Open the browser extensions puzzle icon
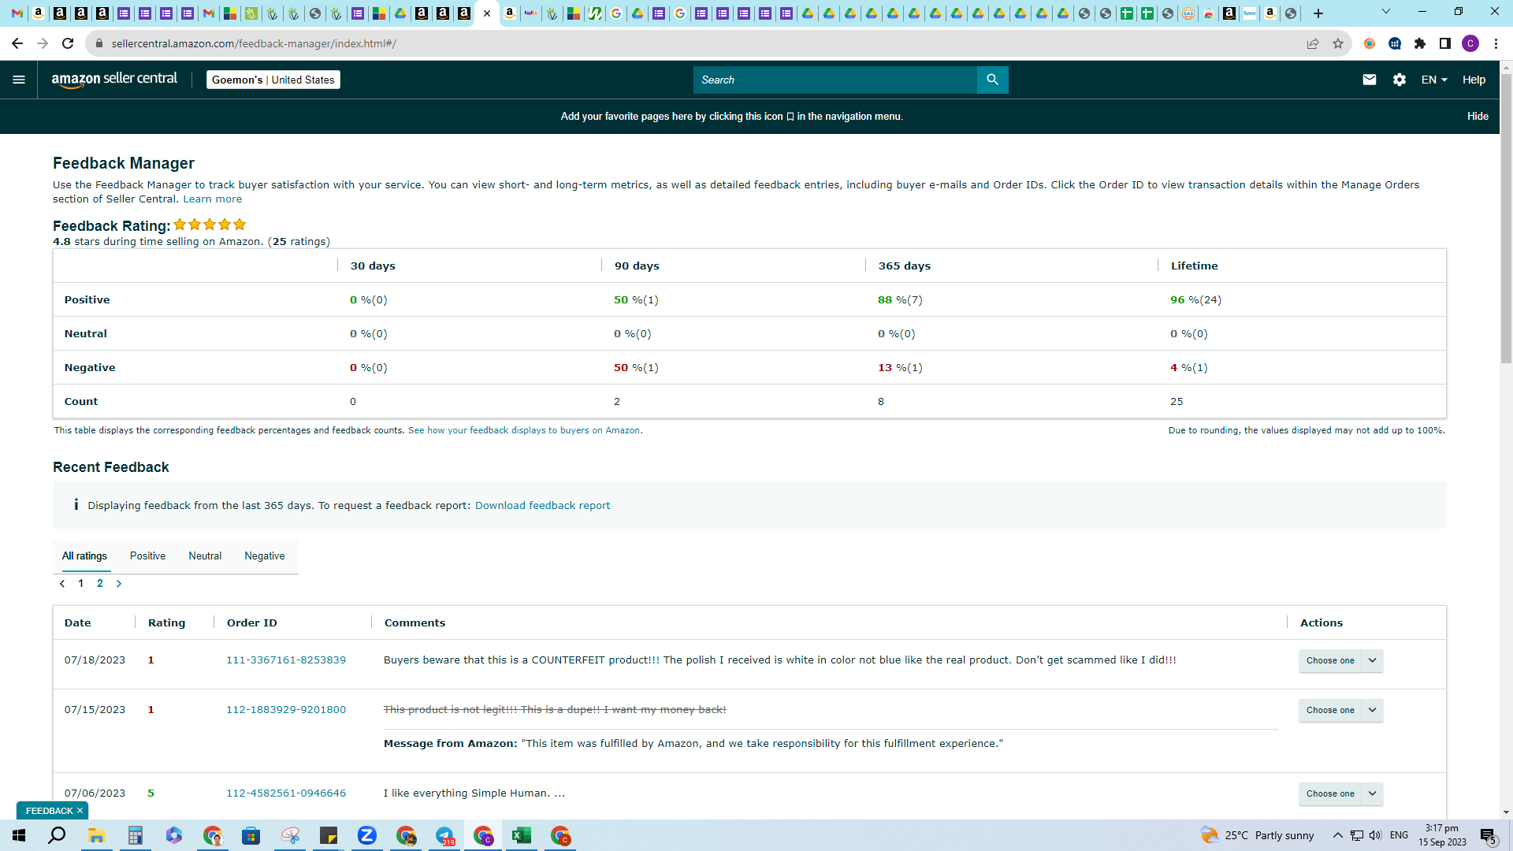 (1420, 43)
